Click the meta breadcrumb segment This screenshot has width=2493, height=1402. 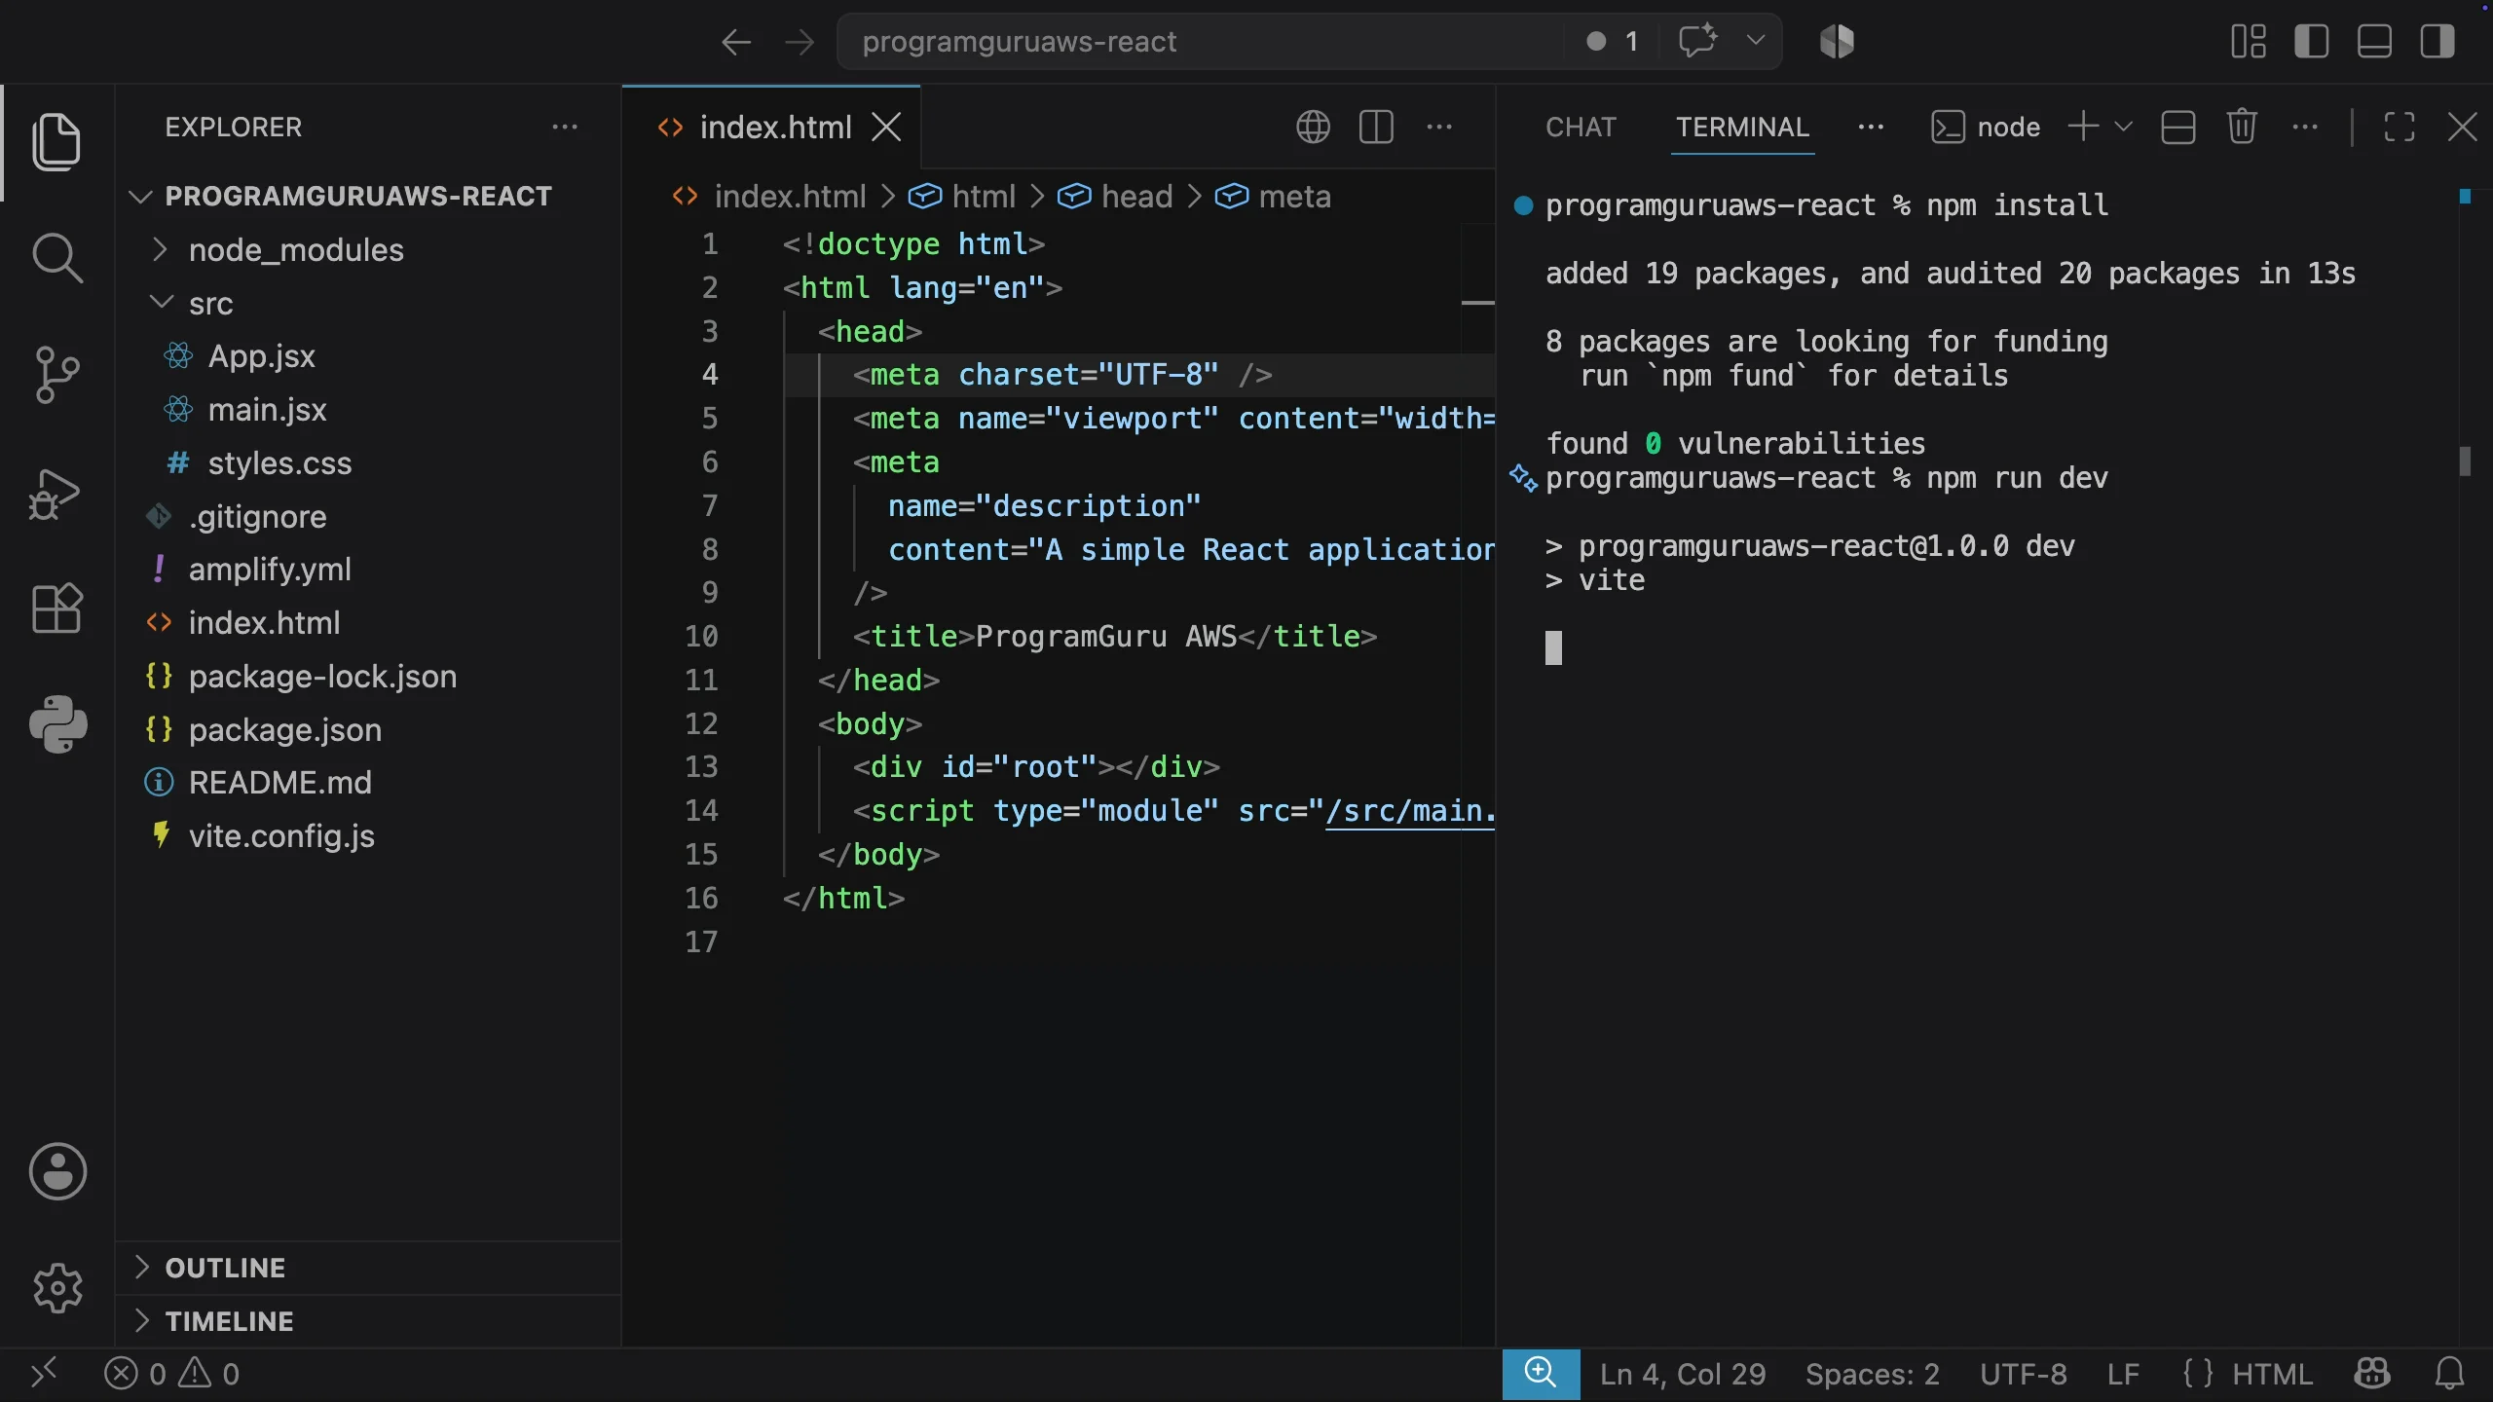point(1274,197)
